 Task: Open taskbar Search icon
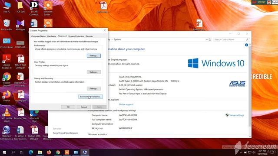click(x=13, y=152)
